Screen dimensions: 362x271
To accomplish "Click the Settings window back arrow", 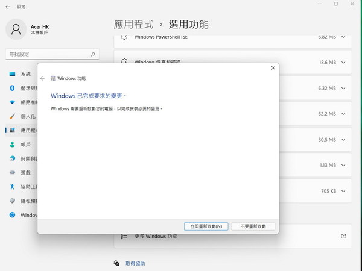I will 8,7.
